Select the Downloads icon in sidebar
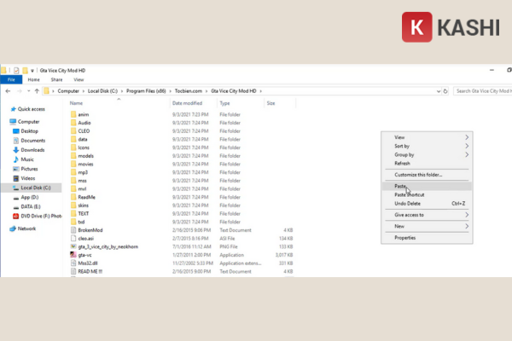Viewport: 512px width, 341px height. click(15, 150)
